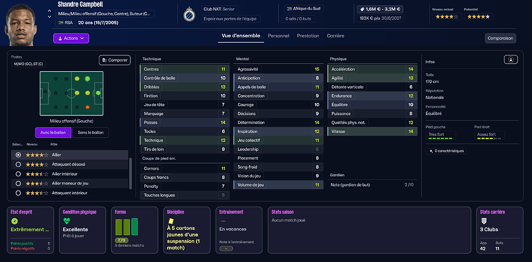Switch to the Personnel tab
This screenshot has height=262, width=532.
(278, 36)
